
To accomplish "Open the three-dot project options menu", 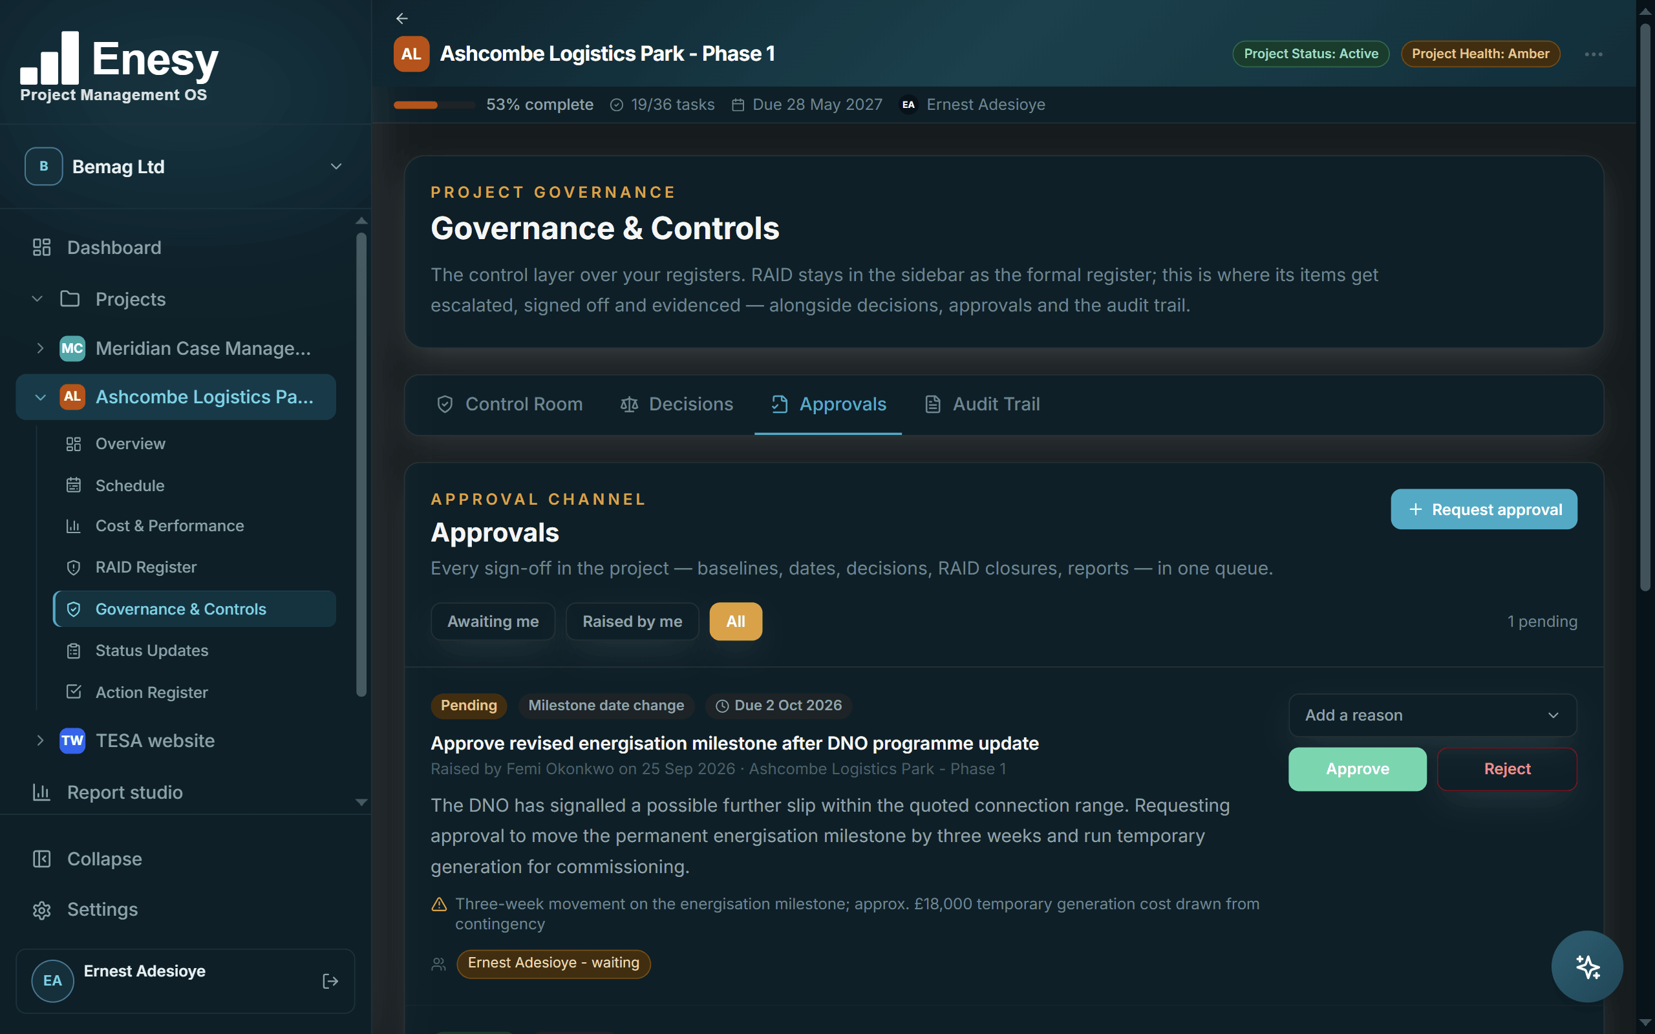I will click(1594, 54).
